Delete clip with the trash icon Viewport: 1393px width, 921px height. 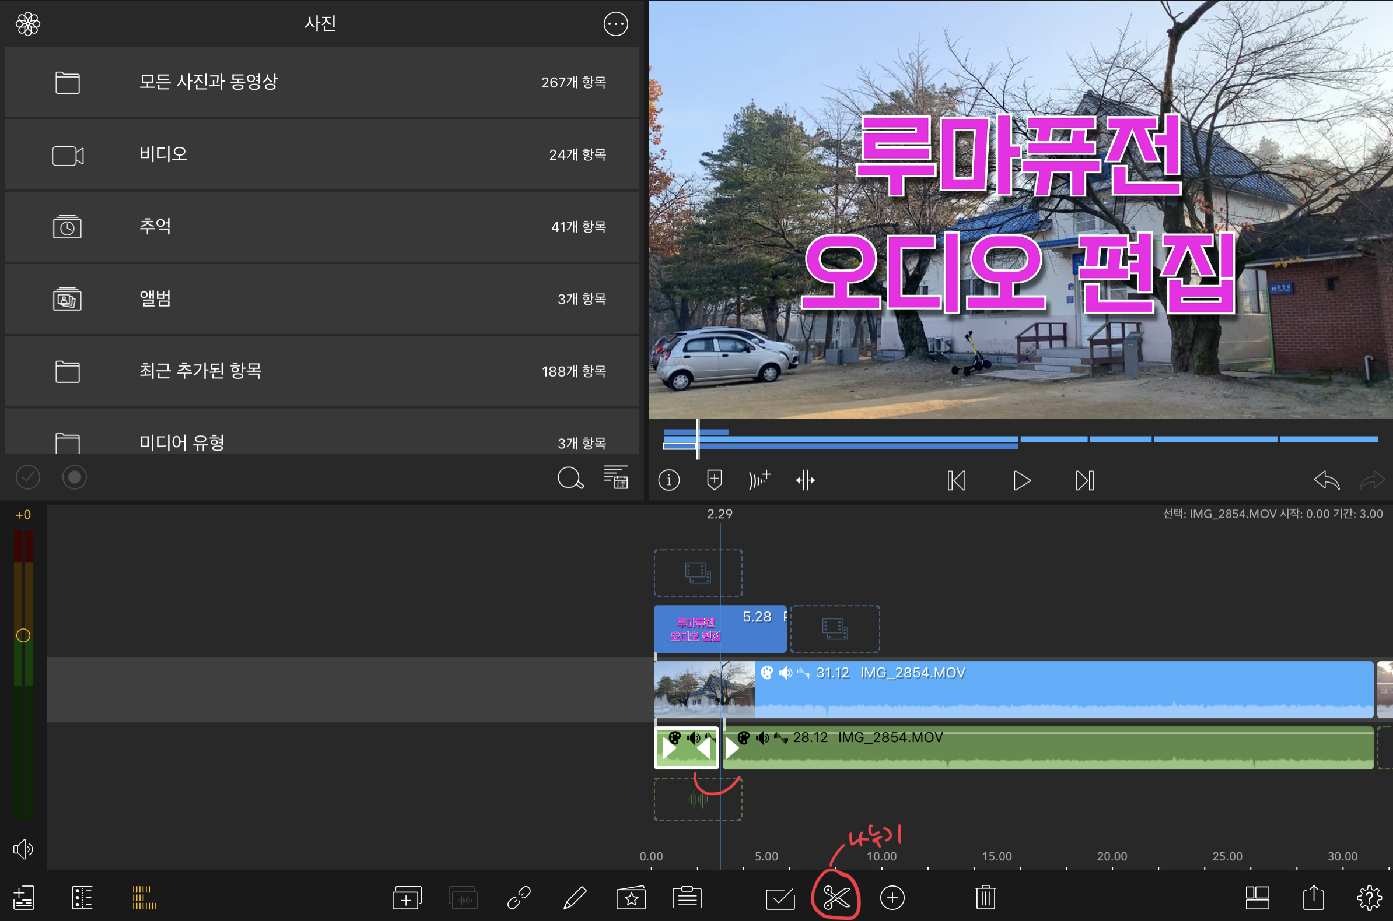pos(985,898)
